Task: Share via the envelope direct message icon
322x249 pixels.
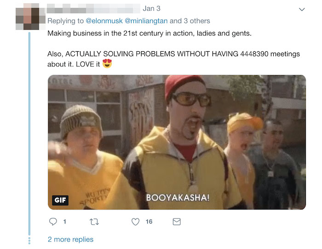Action: click(177, 222)
